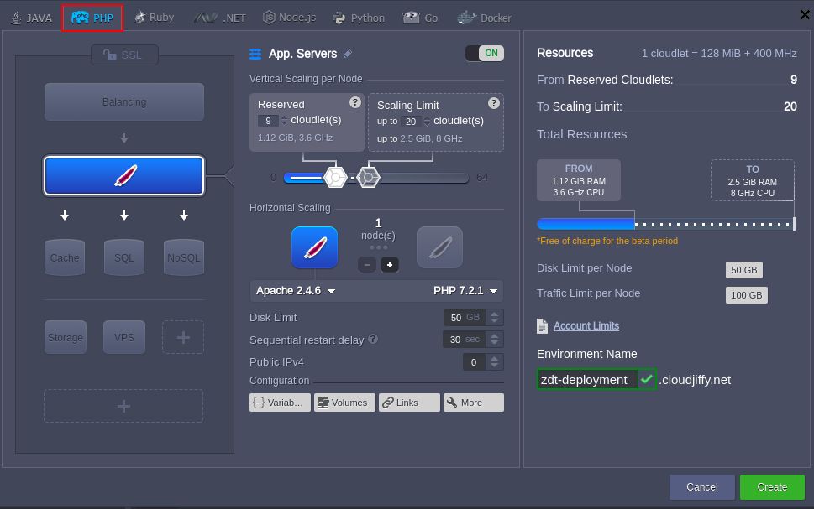The width and height of the screenshot is (814, 509).
Task: Open the Go tab
Action: pos(420,18)
